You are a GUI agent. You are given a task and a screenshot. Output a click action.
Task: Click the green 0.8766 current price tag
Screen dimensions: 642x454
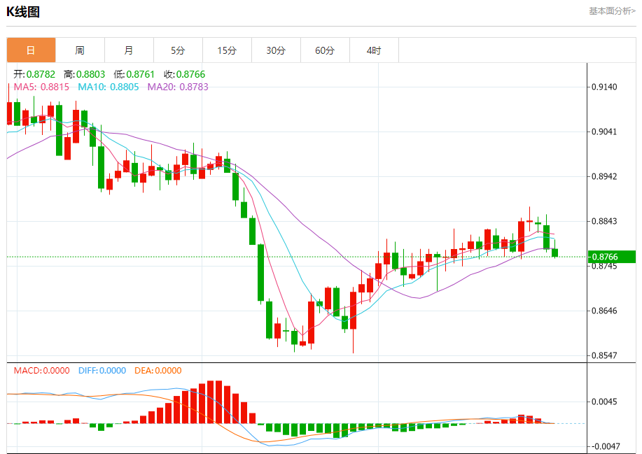coord(611,257)
